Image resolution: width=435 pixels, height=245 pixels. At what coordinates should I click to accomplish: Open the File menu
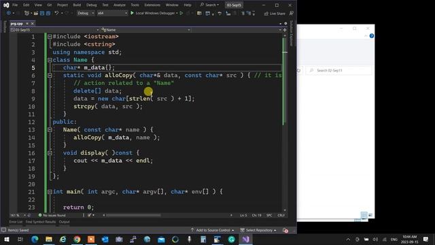[15, 5]
